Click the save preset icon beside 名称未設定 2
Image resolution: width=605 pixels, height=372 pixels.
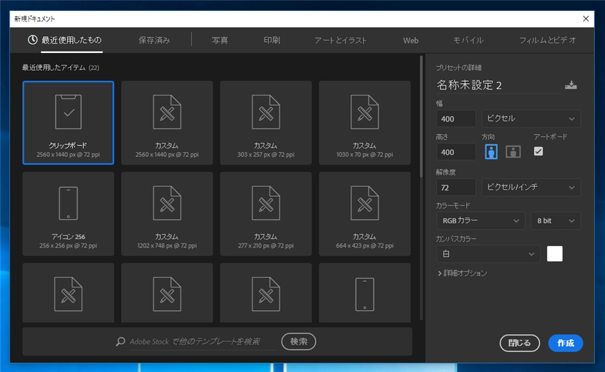coord(571,85)
